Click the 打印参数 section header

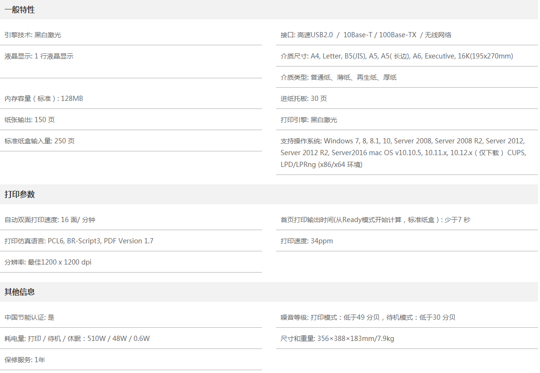point(20,194)
